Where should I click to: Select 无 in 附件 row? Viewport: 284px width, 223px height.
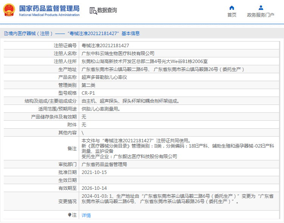click(84, 125)
